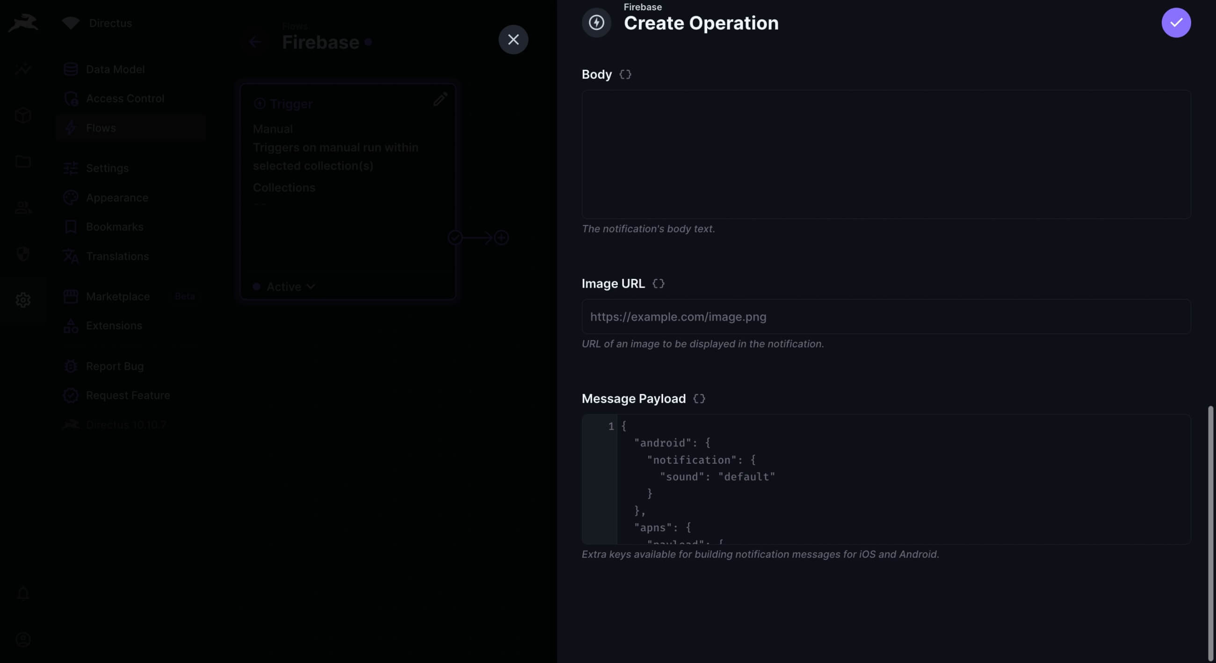Image resolution: width=1216 pixels, height=663 pixels.
Task: Click the Trigger edit pencil icon
Action: pos(440,100)
